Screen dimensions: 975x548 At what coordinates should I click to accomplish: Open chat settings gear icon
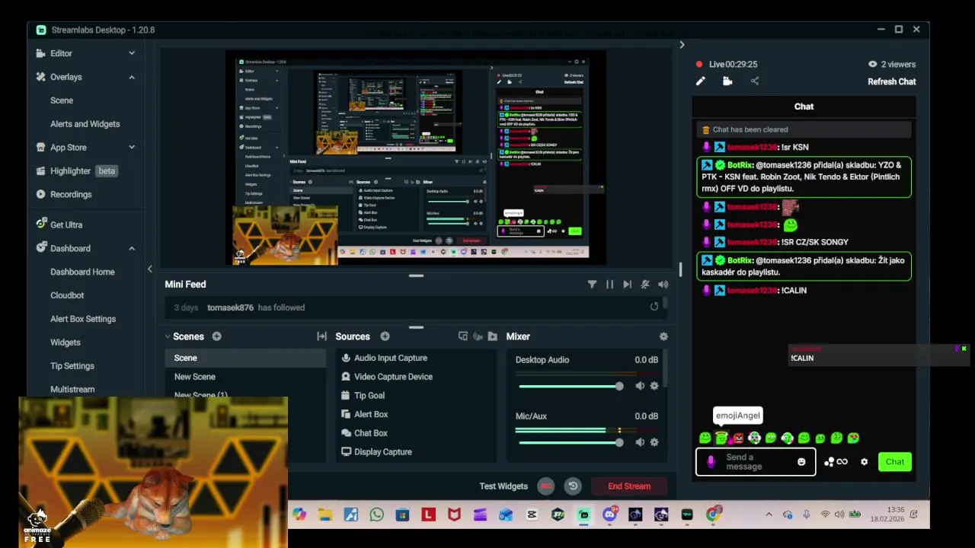[864, 462]
